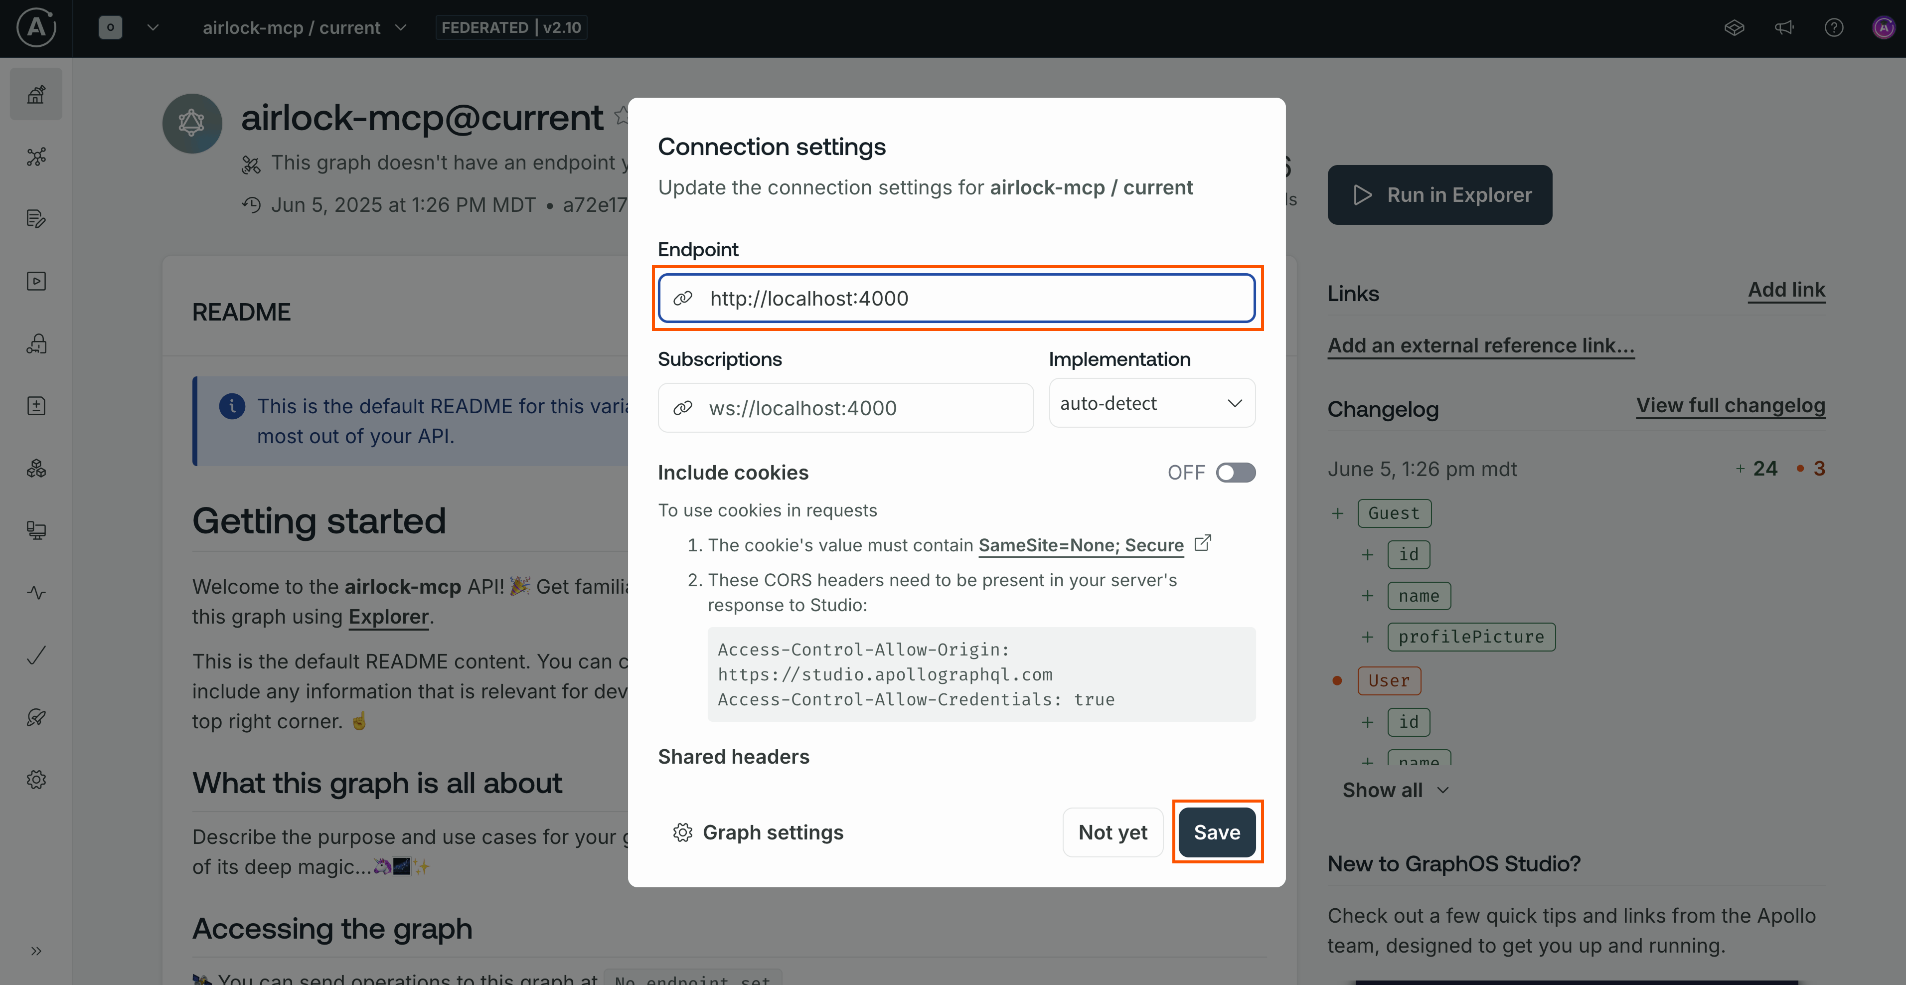Open the Launches rocket icon in sidebar
This screenshot has height=985, width=1906.
tap(36, 717)
